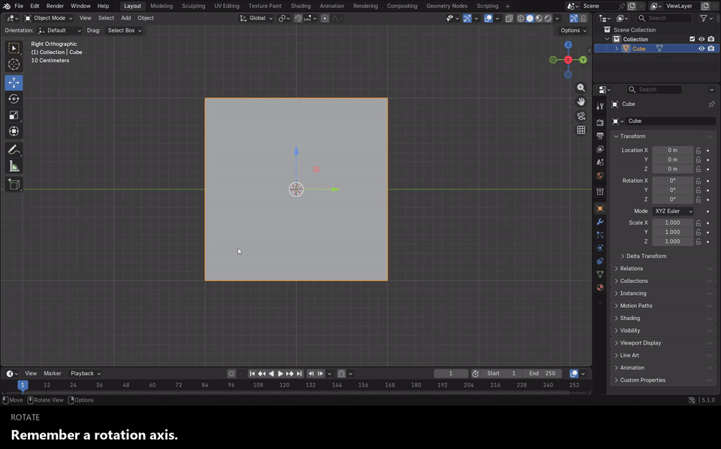Open the Material properties tab
This screenshot has height=449, width=721.
point(600,288)
